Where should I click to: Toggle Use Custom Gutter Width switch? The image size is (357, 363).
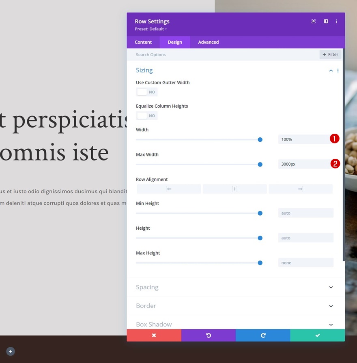click(147, 92)
